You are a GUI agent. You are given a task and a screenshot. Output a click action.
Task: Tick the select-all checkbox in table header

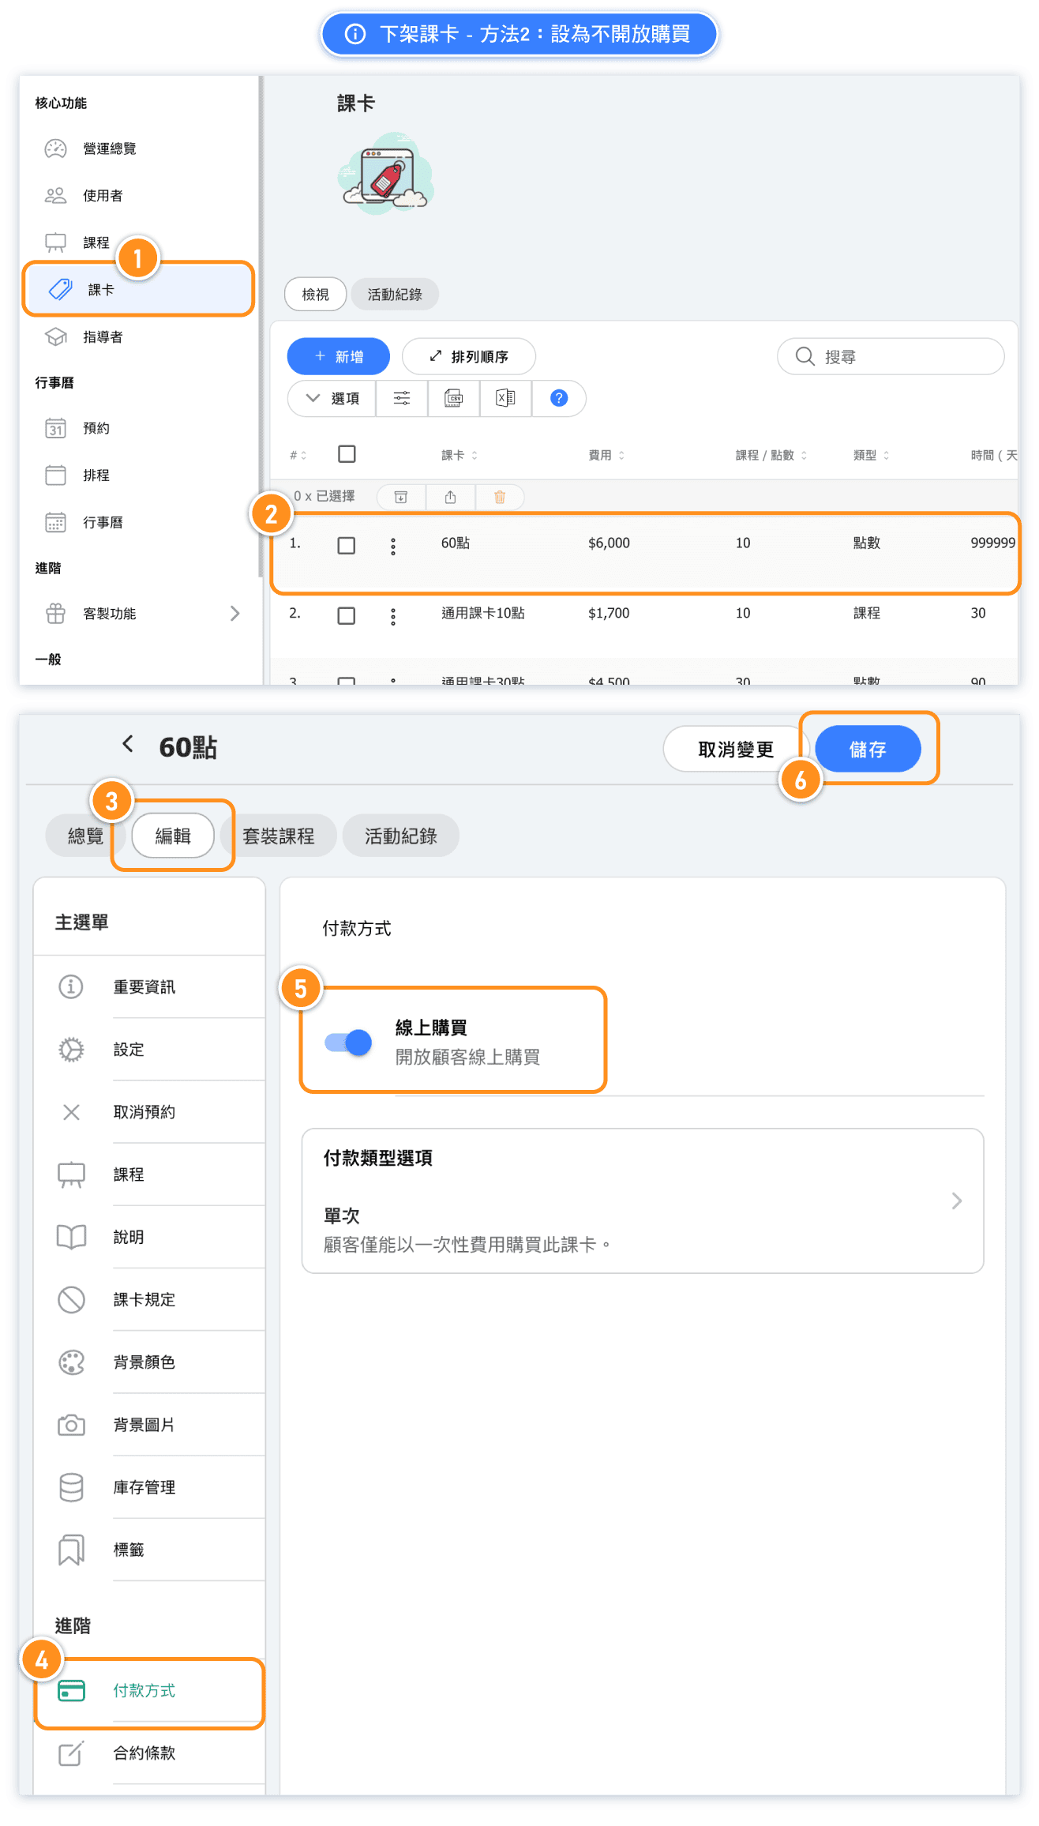point(347,454)
